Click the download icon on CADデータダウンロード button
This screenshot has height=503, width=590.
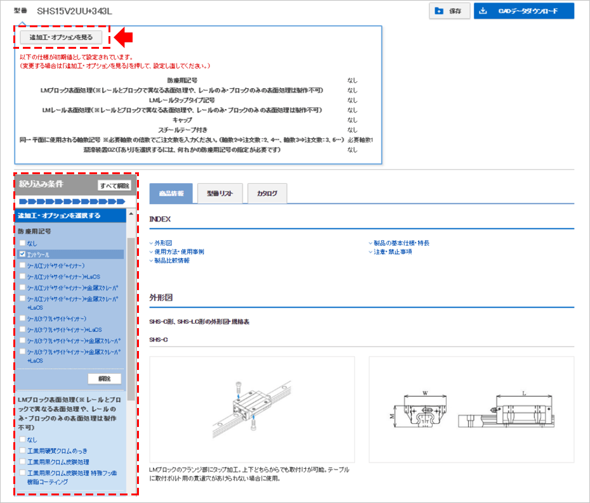coord(483,11)
